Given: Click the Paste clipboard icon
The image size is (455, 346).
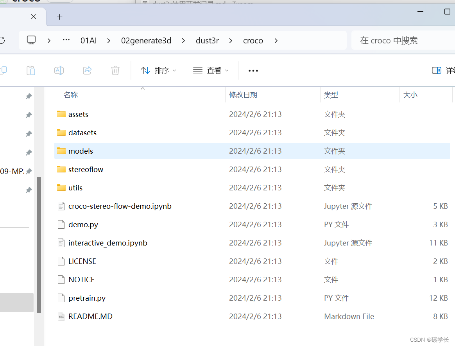Looking at the screenshot, I should click(x=31, y=70).
